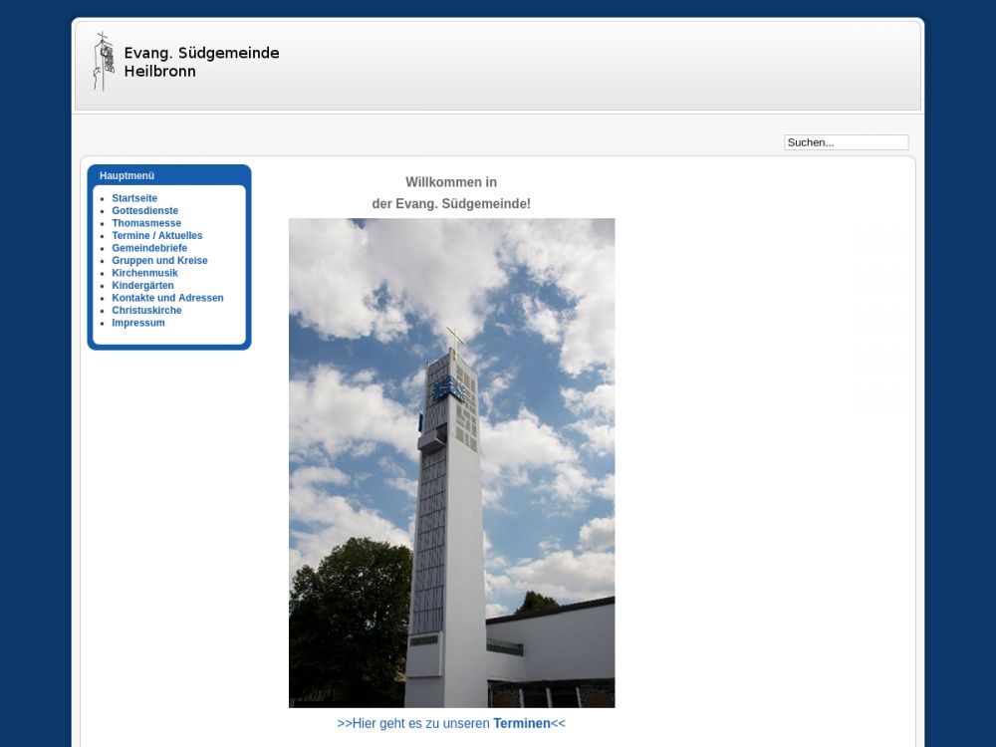Click the church tower logo icon
Image resolution: width=996 pixels, height=747 pixels.
click(104, 62)
